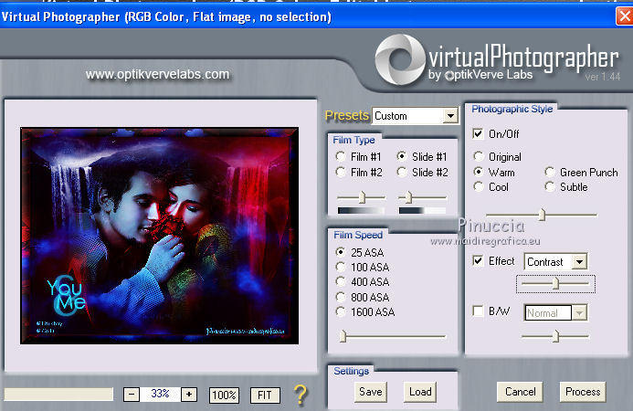Choose 1600 ASA film speed
The image size is (633, 411).
[x=341, y=311]
